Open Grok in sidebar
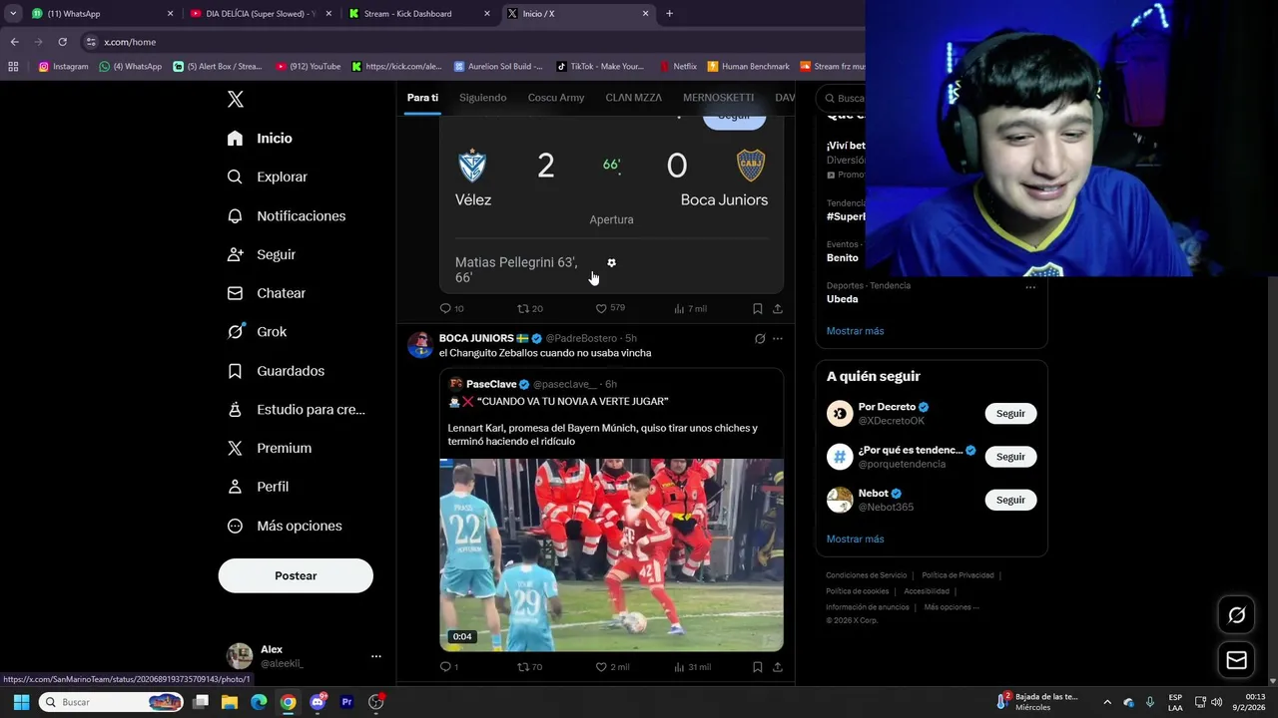This screenshot has height=718, width=1278. pos(257,332)
